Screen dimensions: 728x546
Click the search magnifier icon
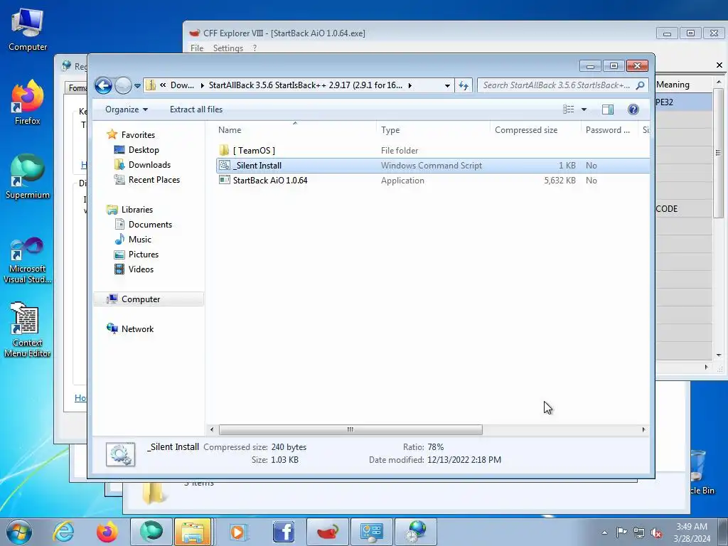coord(641,85)
